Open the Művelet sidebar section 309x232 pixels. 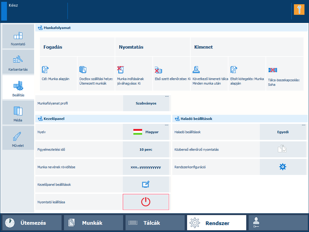point(18,138)
